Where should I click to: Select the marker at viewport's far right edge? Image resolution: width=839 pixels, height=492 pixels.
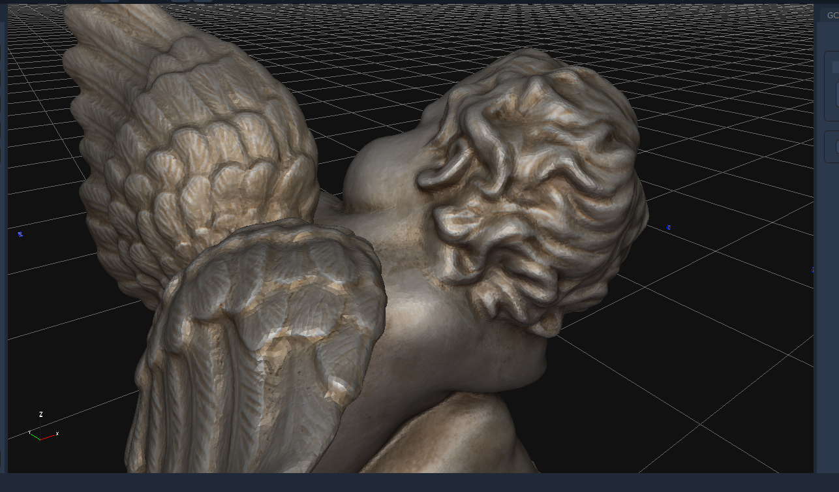coord(812,270)
